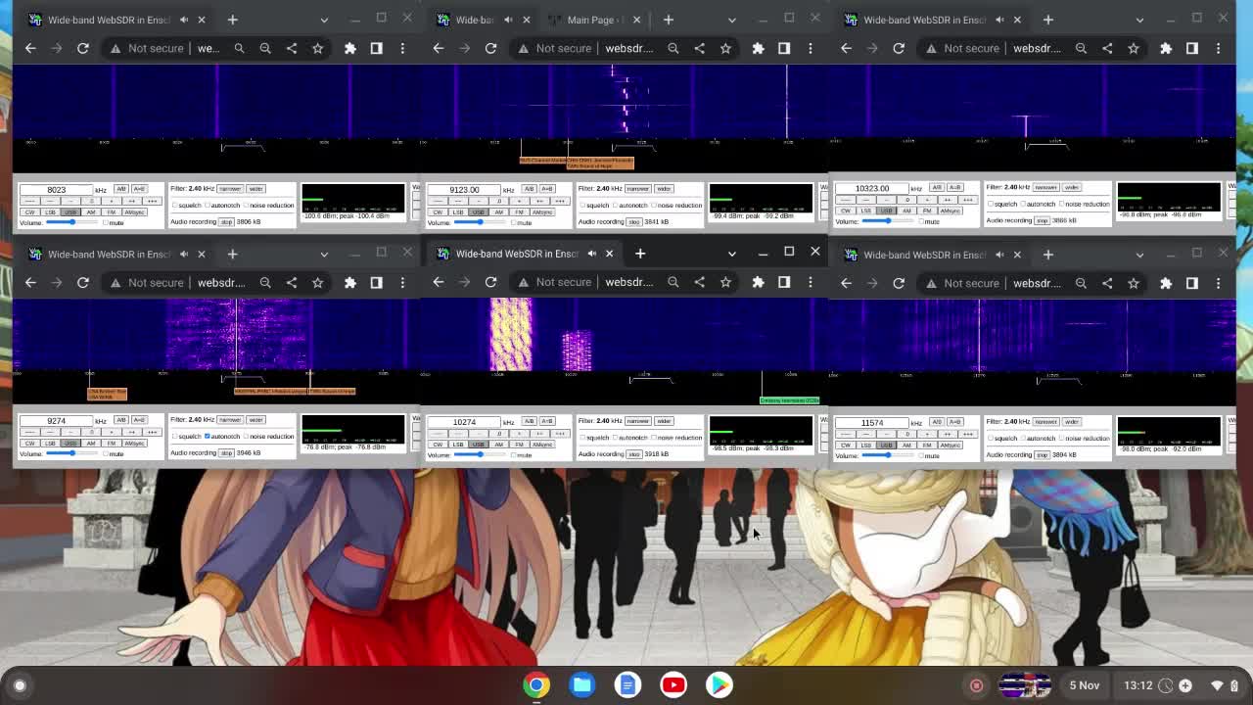Viewport: 1253px width, 705px height.
Task: Enable noise reduction in the 10274 kHz window
Action: pyautogui.click(x=655, y=438)
